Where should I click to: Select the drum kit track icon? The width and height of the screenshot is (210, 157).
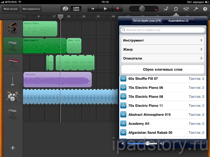13,96
